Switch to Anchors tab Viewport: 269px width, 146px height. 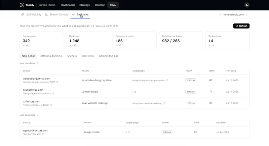coord(72,56)
